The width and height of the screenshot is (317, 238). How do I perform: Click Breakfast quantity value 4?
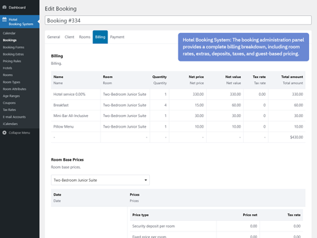point(165,105)
